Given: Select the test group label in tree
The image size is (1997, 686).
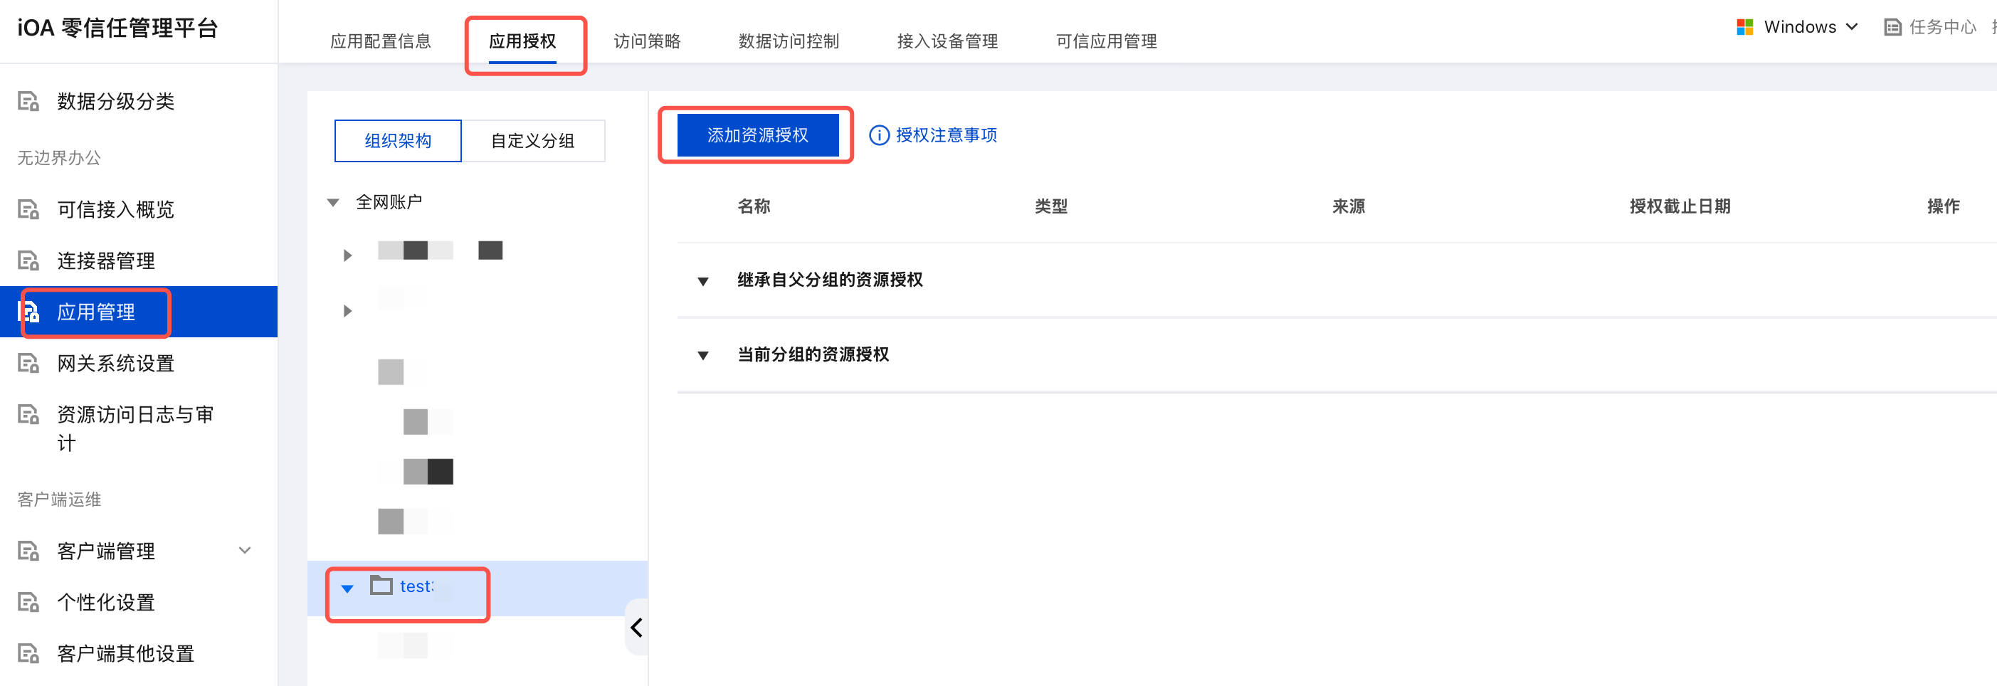Looking at the screenshot, I should [x=416, y=586].
